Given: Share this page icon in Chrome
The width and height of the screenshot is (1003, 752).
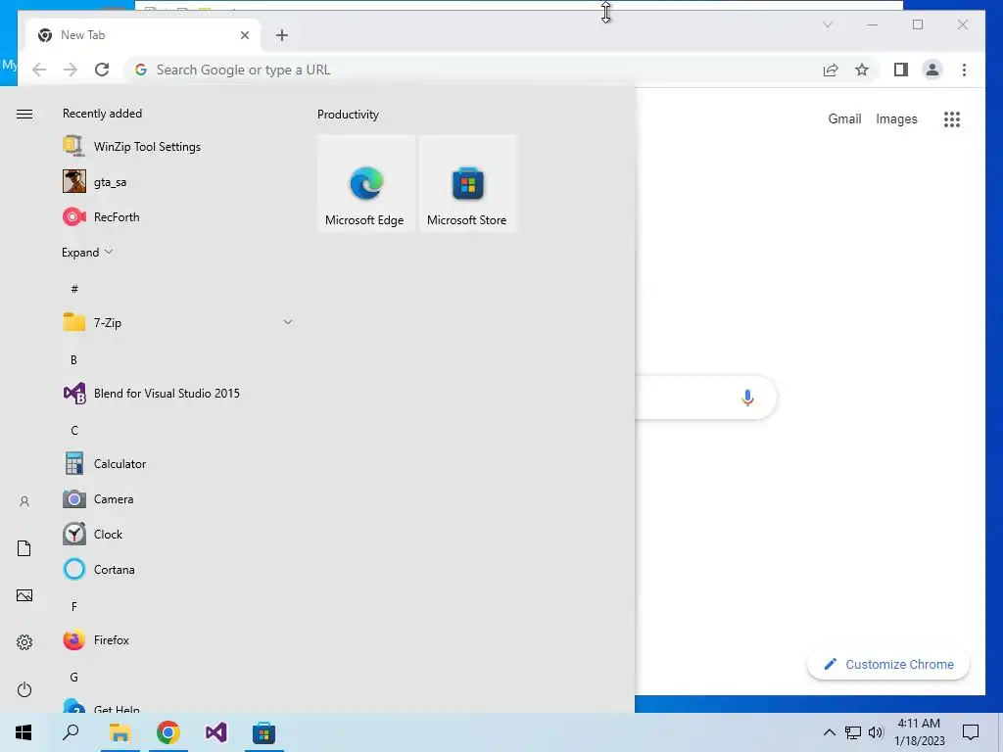Looking at the screenshot, I should pyautogui.click(x=831, y=70).
